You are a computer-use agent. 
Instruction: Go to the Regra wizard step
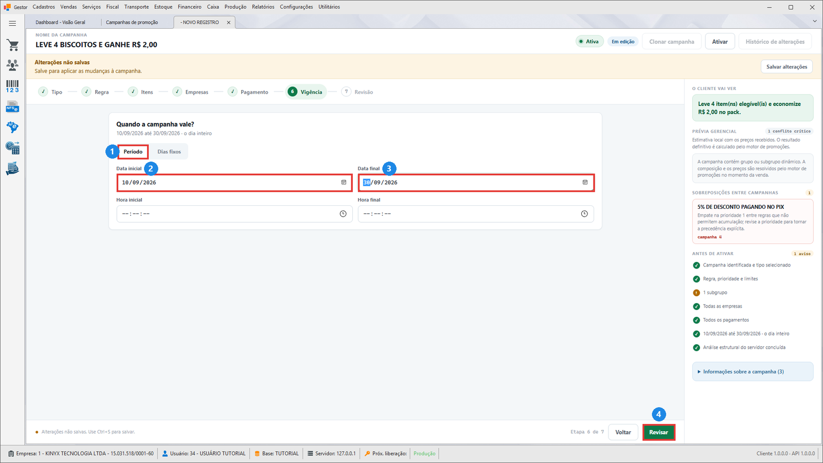pos(95,92)
